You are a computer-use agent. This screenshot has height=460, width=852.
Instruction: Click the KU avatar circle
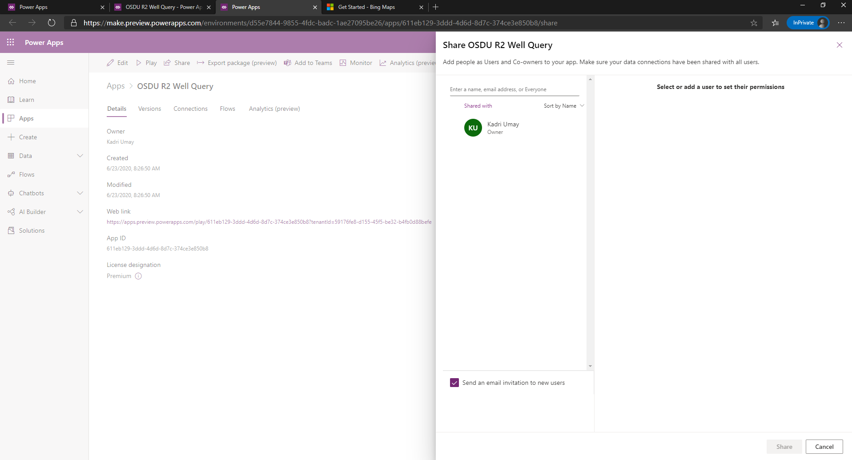tap(473, 128)
